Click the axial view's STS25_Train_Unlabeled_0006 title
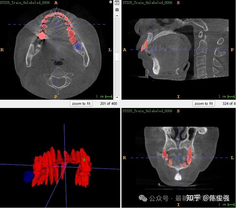Viewport: 236px width, 208px height. point(25,3)
